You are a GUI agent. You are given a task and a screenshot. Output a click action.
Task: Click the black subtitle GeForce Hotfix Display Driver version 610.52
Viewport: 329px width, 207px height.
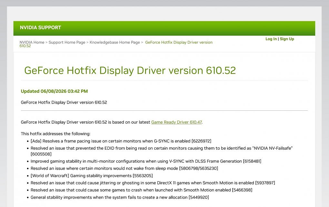click(x=64, y=102)
